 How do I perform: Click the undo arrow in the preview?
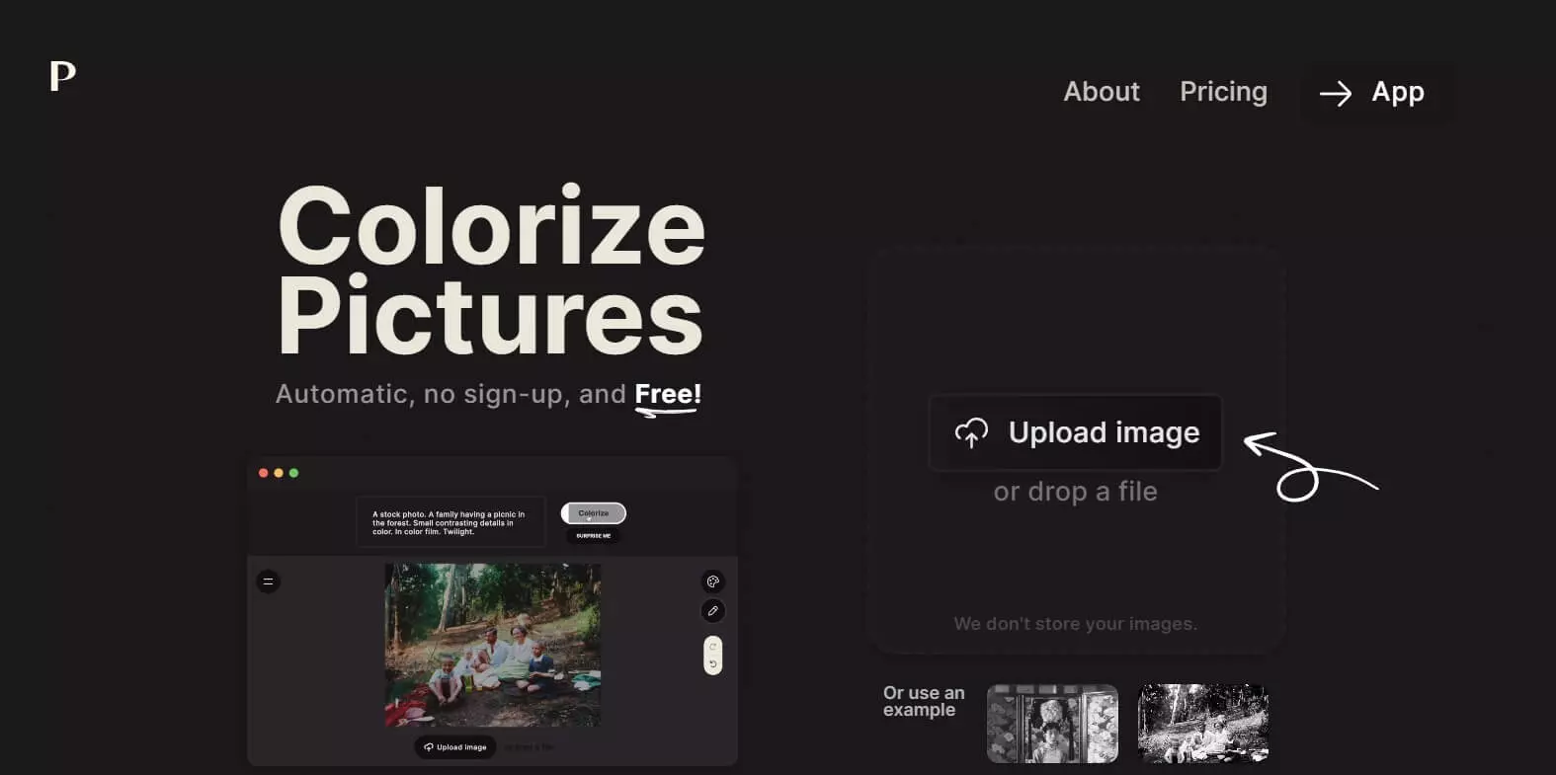coord(712,664)
